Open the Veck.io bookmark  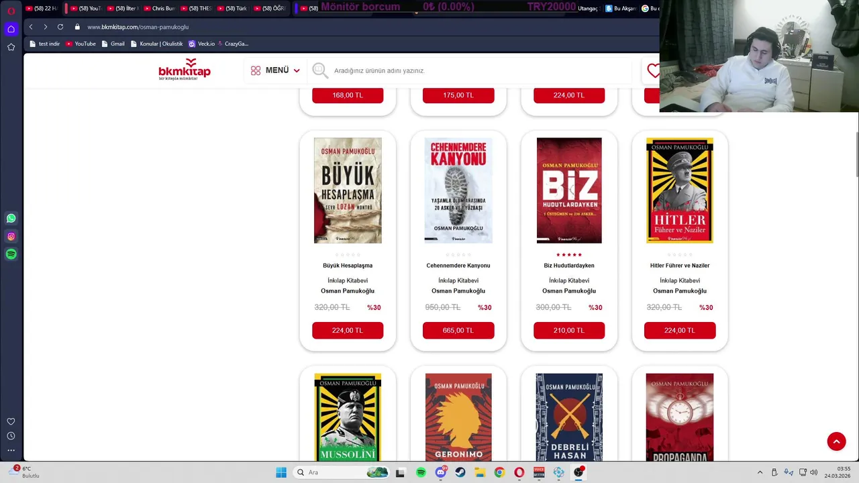(x=201, y=44)
